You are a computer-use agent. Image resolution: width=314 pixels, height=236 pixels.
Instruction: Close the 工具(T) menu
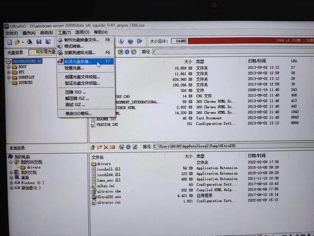coord(64,33)
